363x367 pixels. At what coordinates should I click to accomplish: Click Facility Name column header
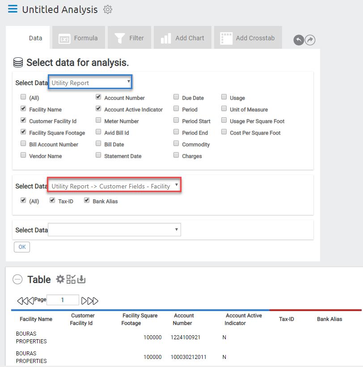pos(36,319)
